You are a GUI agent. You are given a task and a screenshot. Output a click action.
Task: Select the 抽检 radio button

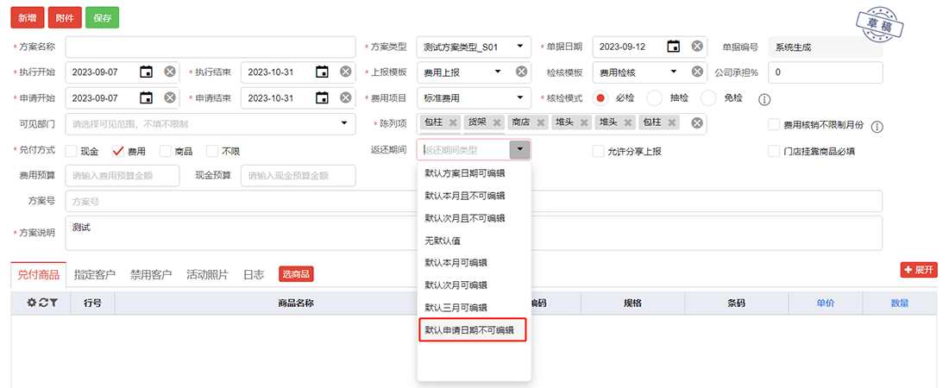point(655,98)
